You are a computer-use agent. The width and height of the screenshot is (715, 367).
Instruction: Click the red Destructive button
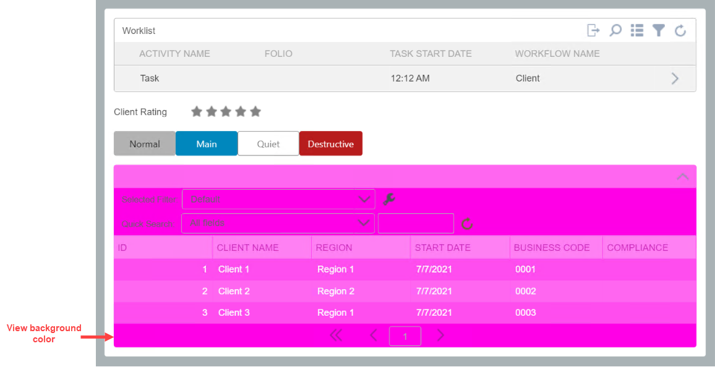[x=331, y=144]
